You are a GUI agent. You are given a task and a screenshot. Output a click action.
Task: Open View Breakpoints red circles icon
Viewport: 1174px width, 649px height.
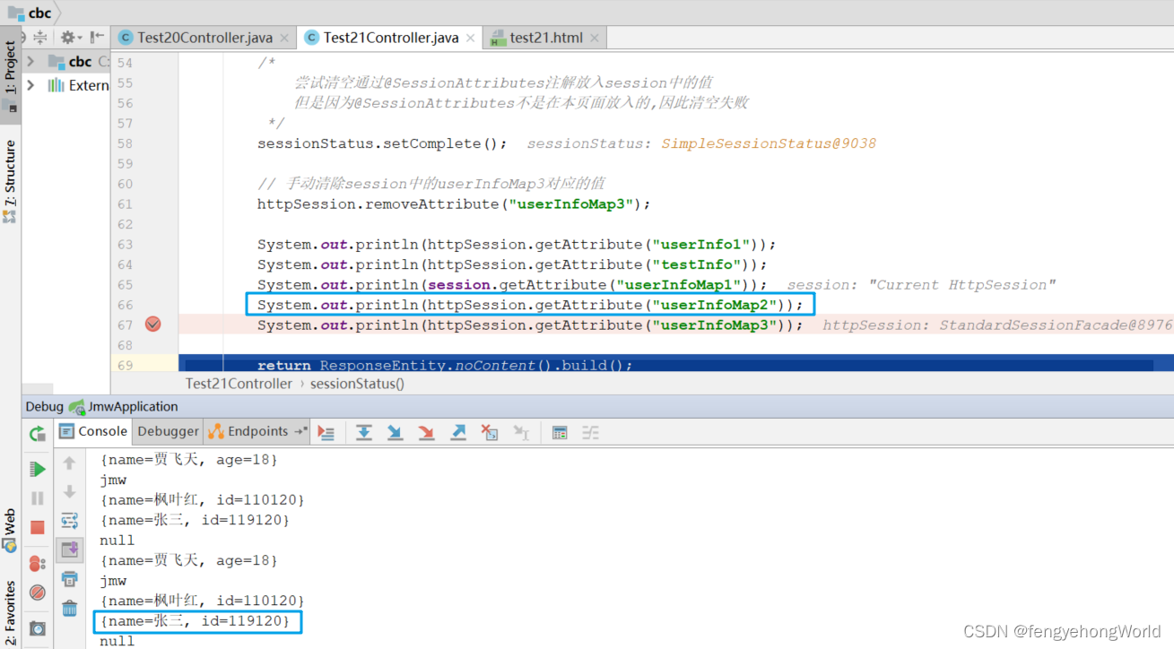pos(38,564)
